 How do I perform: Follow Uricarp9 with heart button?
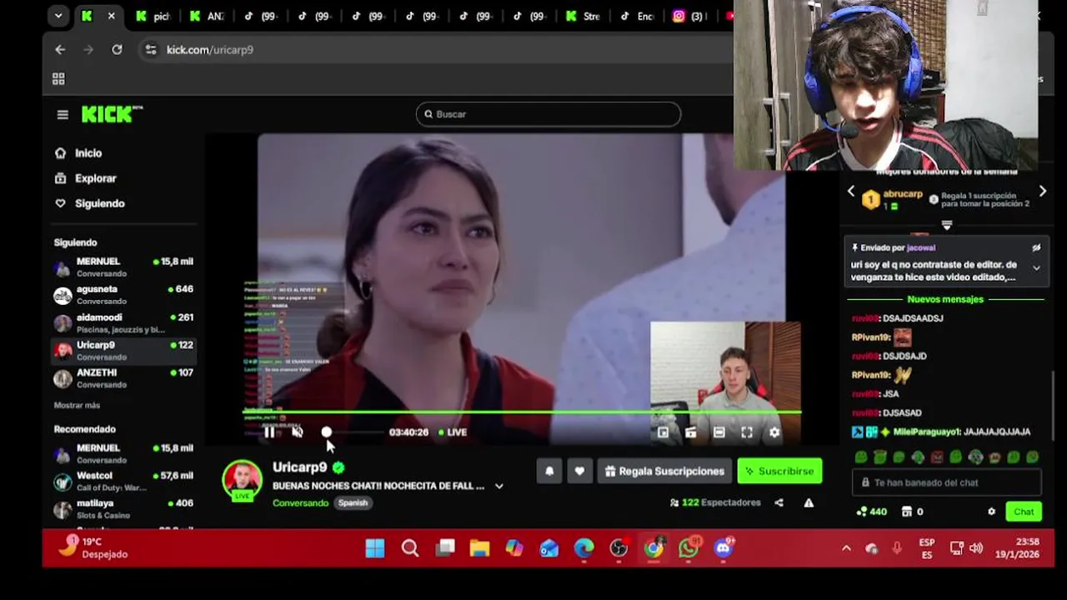pyautogui.click(x=579, y=471)
